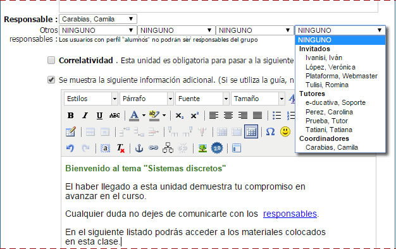Screen dimensions: 396x249
Task: Open the Estilos dropdown
Action: (x=91, y=99)
